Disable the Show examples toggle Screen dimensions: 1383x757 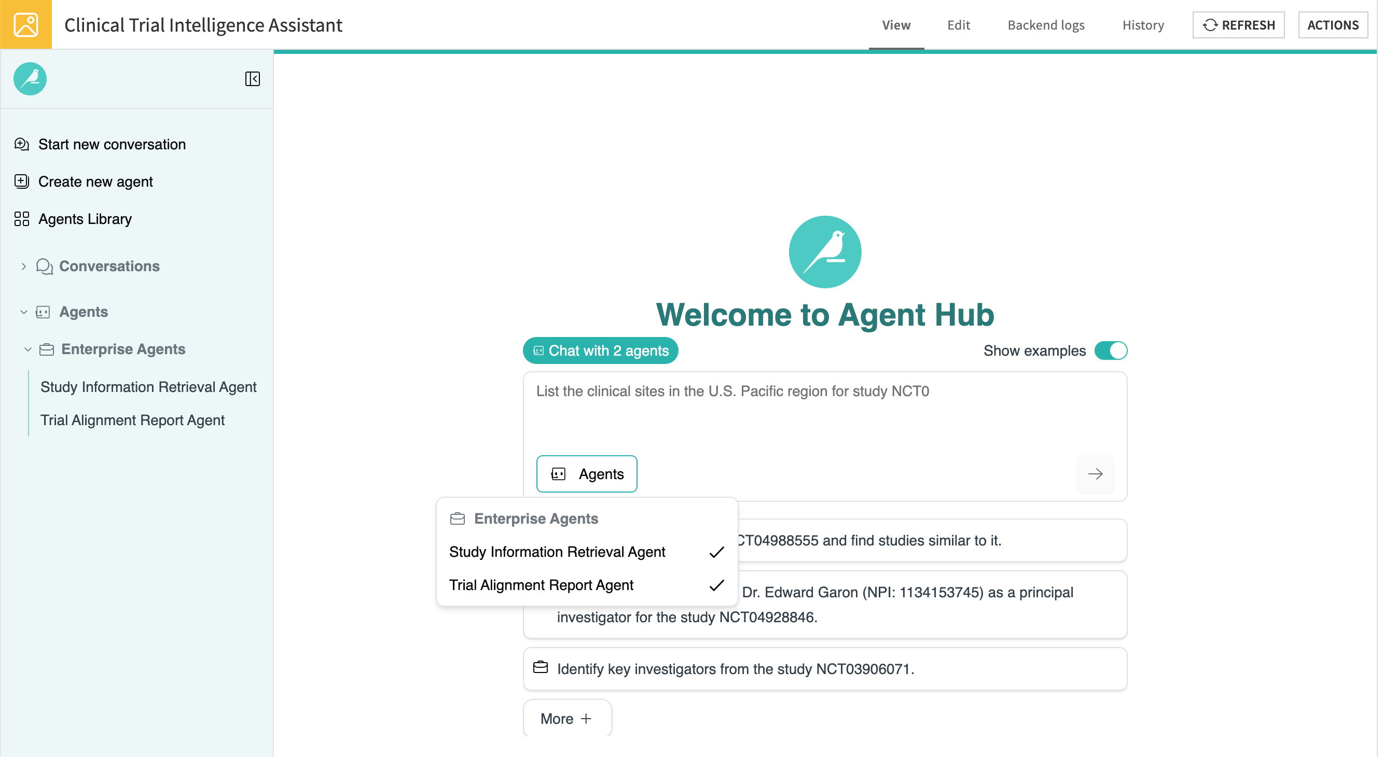pos(1111,351)
